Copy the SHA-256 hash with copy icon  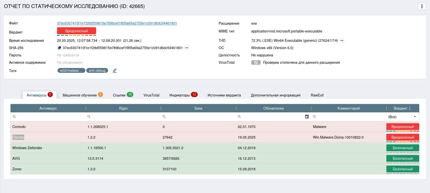tap(59, 48)
